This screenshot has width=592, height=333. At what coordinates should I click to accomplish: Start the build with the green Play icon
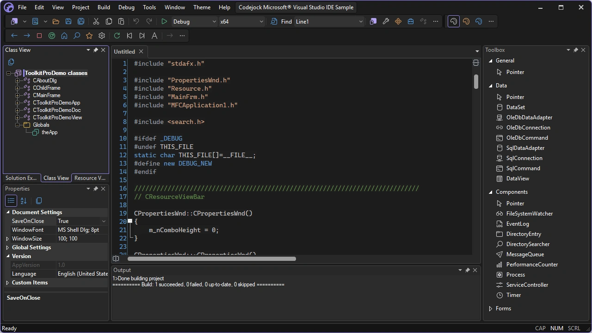164,21
